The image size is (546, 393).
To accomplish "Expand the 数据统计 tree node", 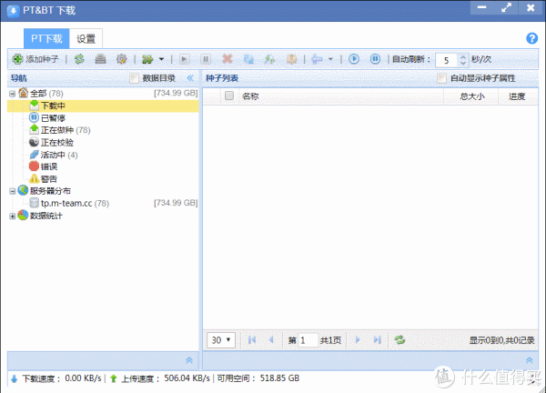I will pos(12,216).
